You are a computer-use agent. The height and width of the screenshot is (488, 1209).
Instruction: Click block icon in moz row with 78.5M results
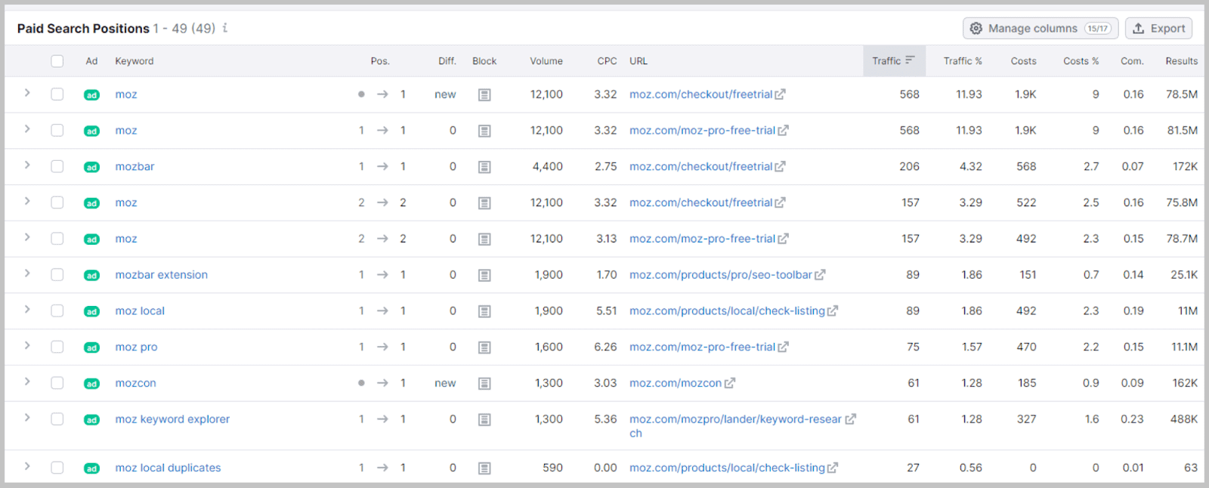pos(484,95)
